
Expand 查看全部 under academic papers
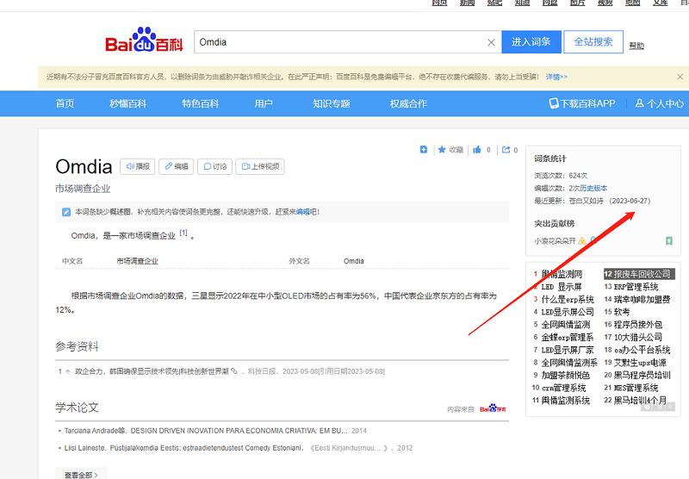[x=81, y=474]
